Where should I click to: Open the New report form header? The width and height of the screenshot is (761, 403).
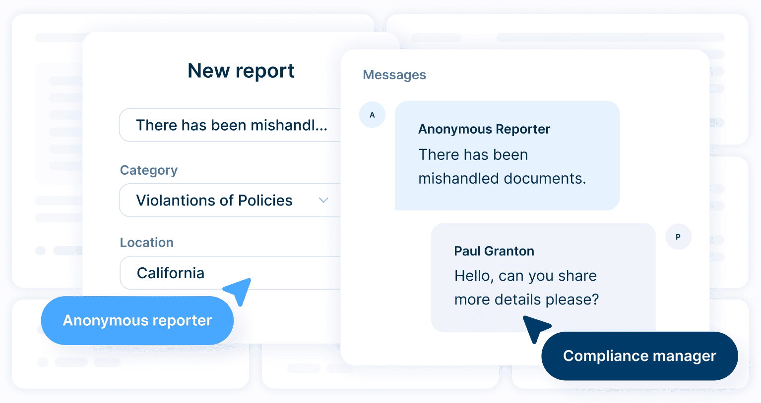pos(241,70)
